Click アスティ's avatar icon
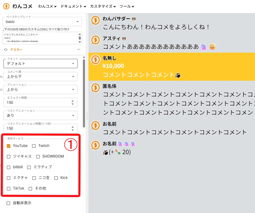The height and width of the screenshot is (213, 255). pos(95,40)
